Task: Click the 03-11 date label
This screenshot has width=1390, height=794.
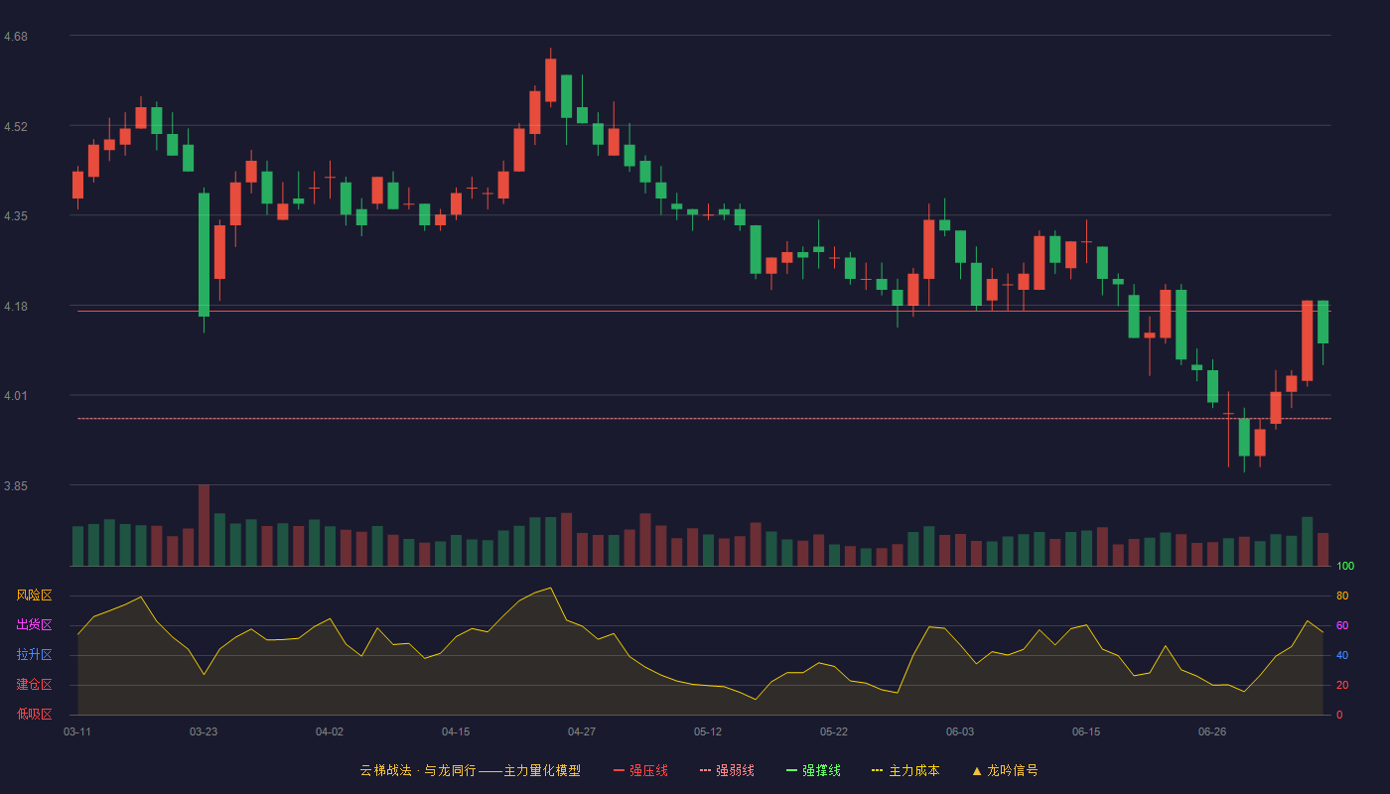Action: (77, 731)
